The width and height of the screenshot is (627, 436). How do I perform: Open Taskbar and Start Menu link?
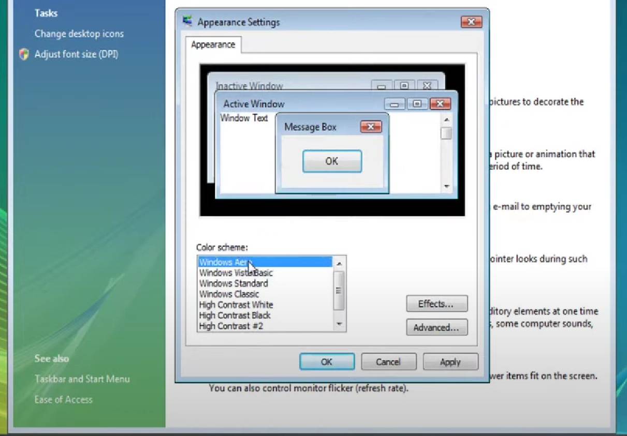click(x=82, y=379)
